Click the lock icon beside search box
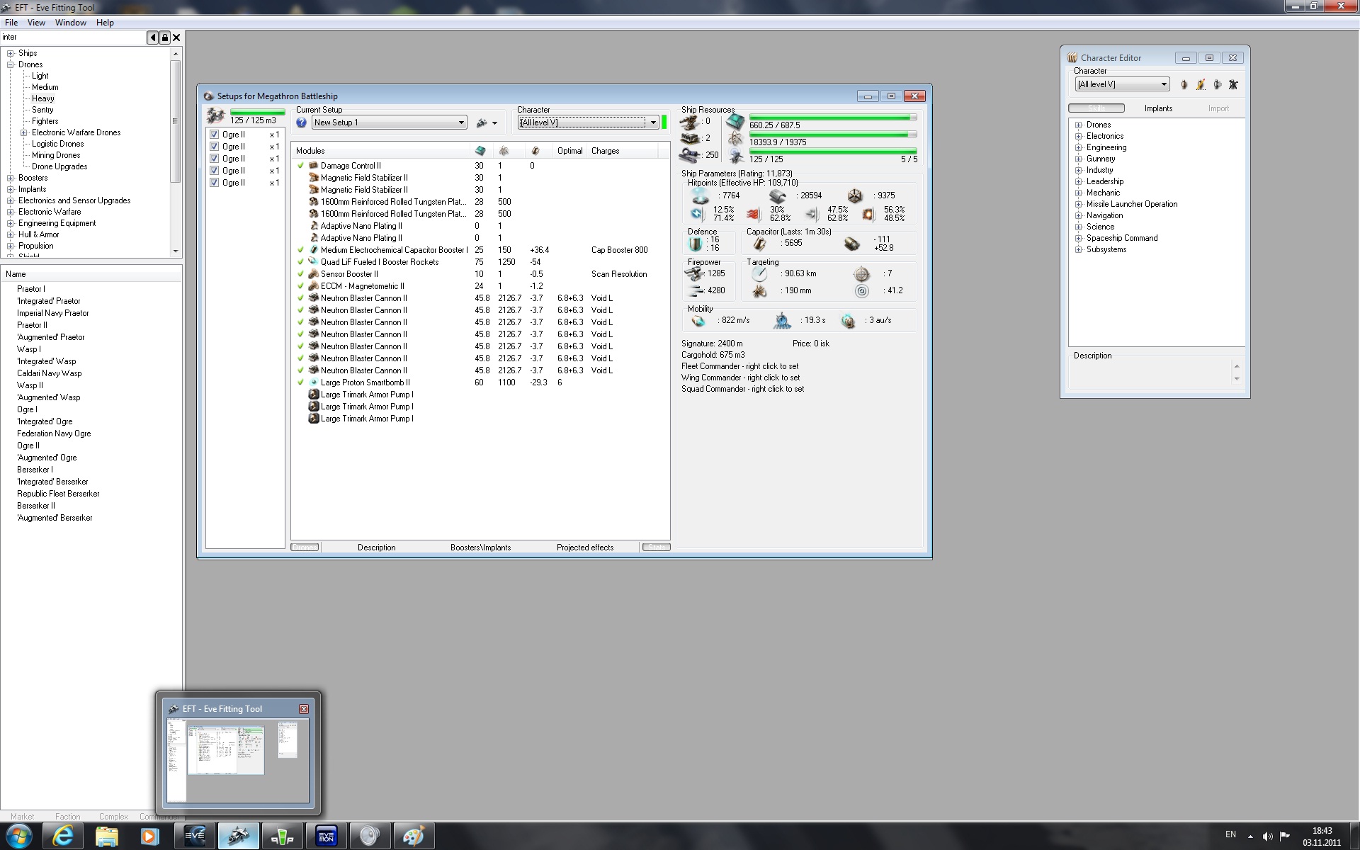The width and height of the screenshot is (1360, 850). [x=164, y=38]
